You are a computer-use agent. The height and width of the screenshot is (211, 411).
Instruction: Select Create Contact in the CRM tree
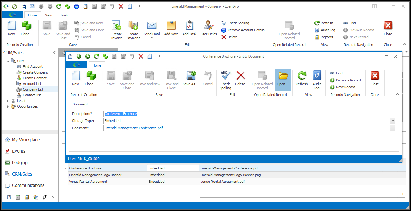tap(34, 78)
